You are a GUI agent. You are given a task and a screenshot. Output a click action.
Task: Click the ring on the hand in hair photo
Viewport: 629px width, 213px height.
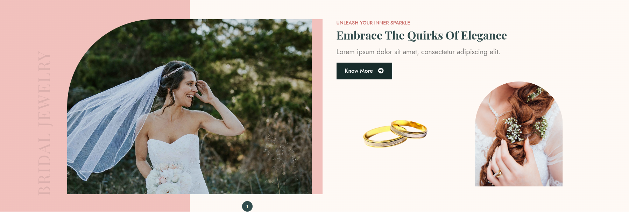(498, 173)
